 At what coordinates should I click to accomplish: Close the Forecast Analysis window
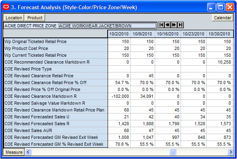[230, 7]
